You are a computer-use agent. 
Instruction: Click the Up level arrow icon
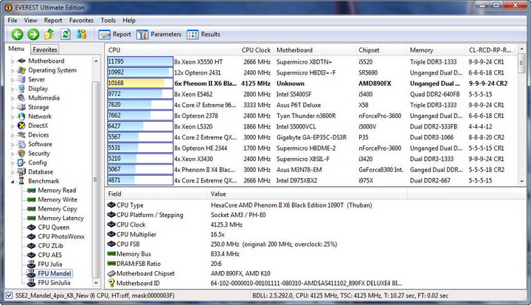point(49,34)
